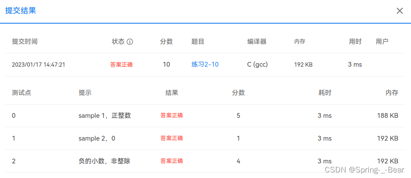Click 答案正确 result for test point 1
This screenshot has height=178, width=411.
[x=171, y=138]
